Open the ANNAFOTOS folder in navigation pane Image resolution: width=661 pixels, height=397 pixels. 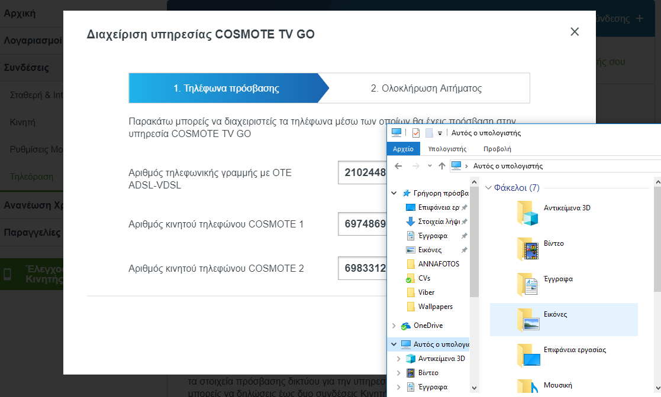pos(438,264)
